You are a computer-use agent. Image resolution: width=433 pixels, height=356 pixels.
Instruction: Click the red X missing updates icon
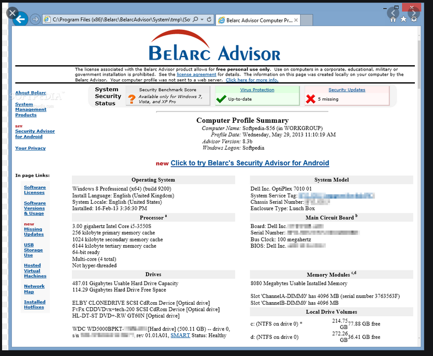click(311, 99)
